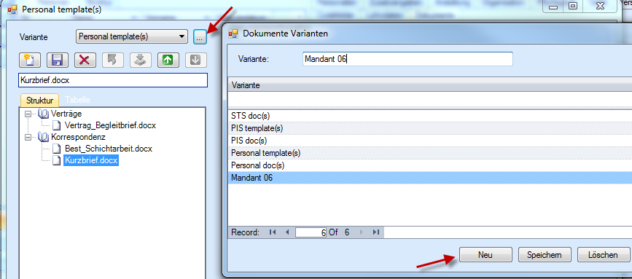
Task: Open variants dialog with ellipsis button
Action: (200, 37)
